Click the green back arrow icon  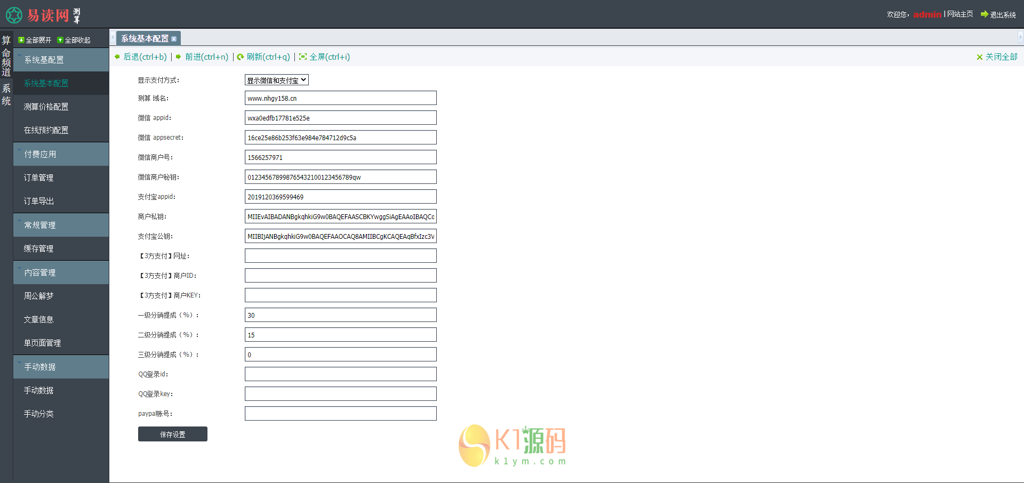tap(117, 57)
